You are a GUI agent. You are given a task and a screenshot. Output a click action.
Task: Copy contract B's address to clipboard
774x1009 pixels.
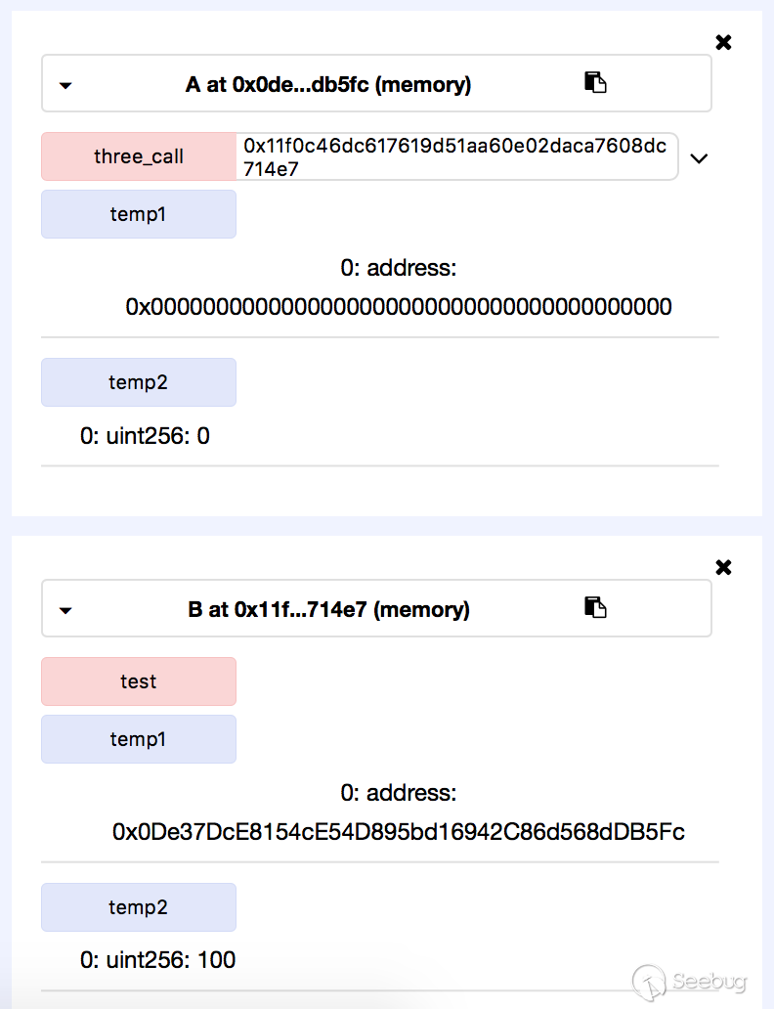pos(595,608)
